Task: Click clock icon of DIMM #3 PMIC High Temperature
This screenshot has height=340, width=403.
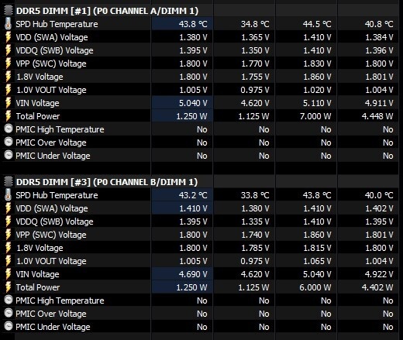Action: [x=9, y=300]
